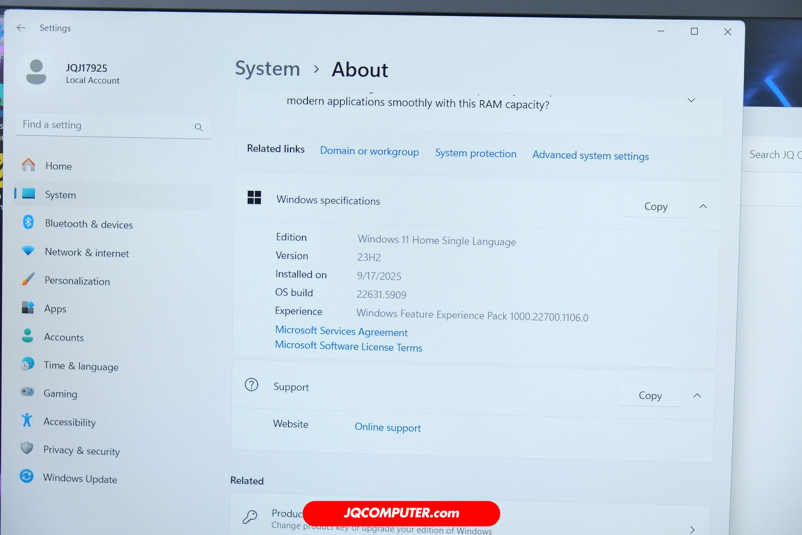Collapse the Support section
Screen dimensions: 802x535
click(697, 396)
